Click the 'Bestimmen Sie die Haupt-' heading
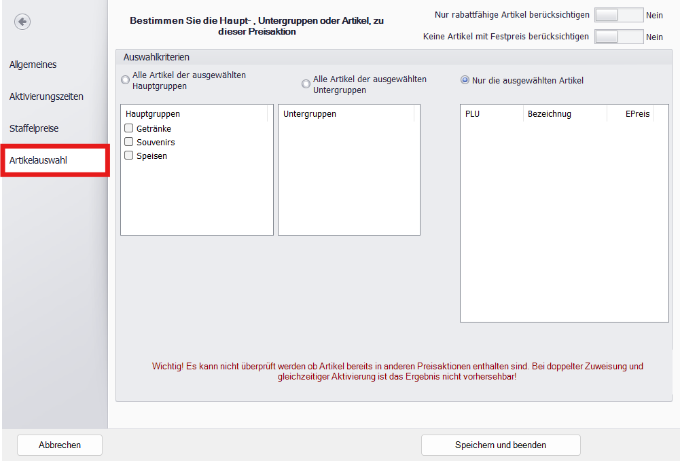 click(x=257, y=26)
